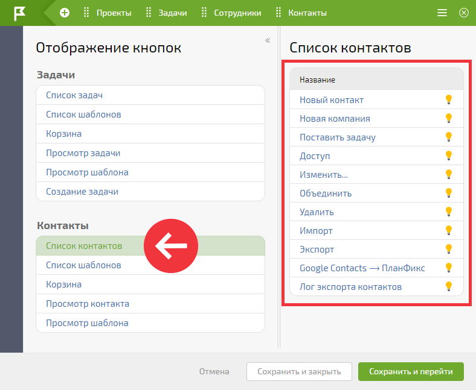Image resolution: width=476 pixels, height=390 pixels.
Task: Toggle lightbulb for Экспорт
Action: [449, 249]
